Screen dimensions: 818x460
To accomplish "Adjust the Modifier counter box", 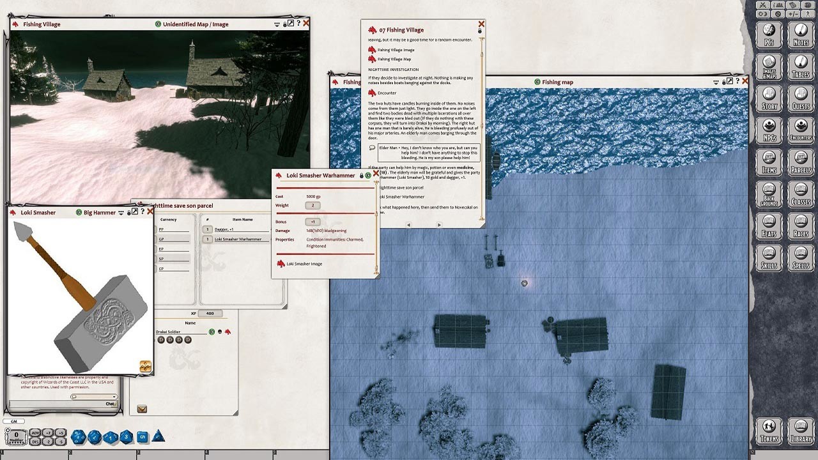I will 15,433.
